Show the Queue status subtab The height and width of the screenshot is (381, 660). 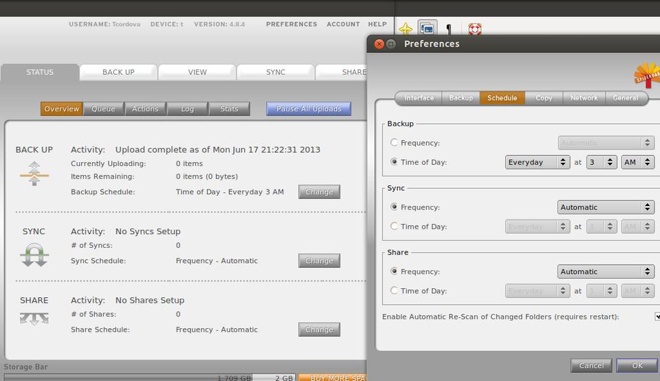103,109
